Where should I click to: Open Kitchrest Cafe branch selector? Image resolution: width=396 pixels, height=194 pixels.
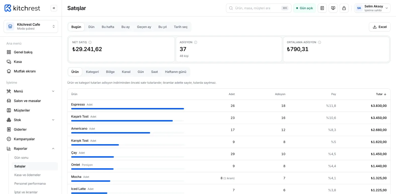pos(31,27)
